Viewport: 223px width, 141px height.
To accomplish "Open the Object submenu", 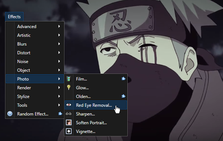I will tap(35, 70).
